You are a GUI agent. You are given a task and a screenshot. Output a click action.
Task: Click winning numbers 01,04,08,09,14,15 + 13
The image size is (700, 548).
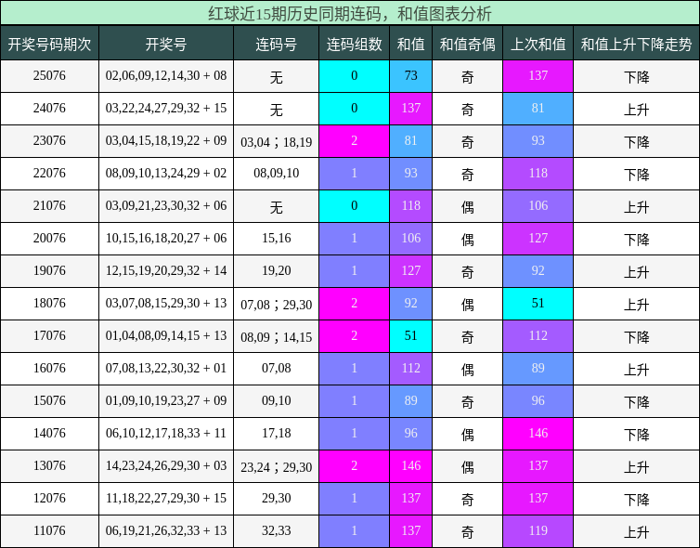coord(166,336)
